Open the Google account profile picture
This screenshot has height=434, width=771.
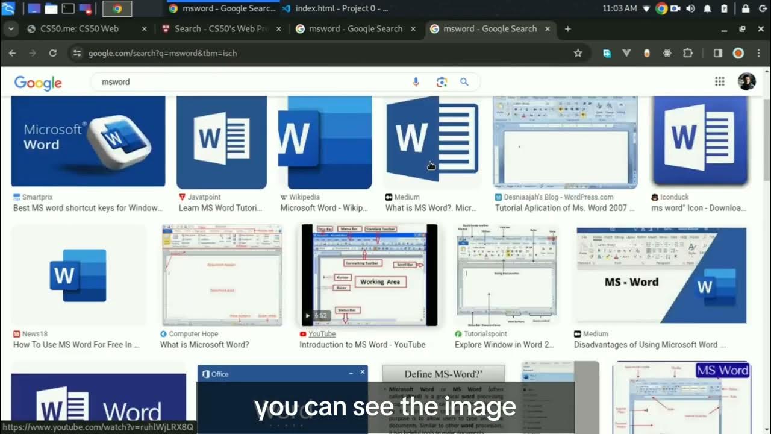coord(746,81)
